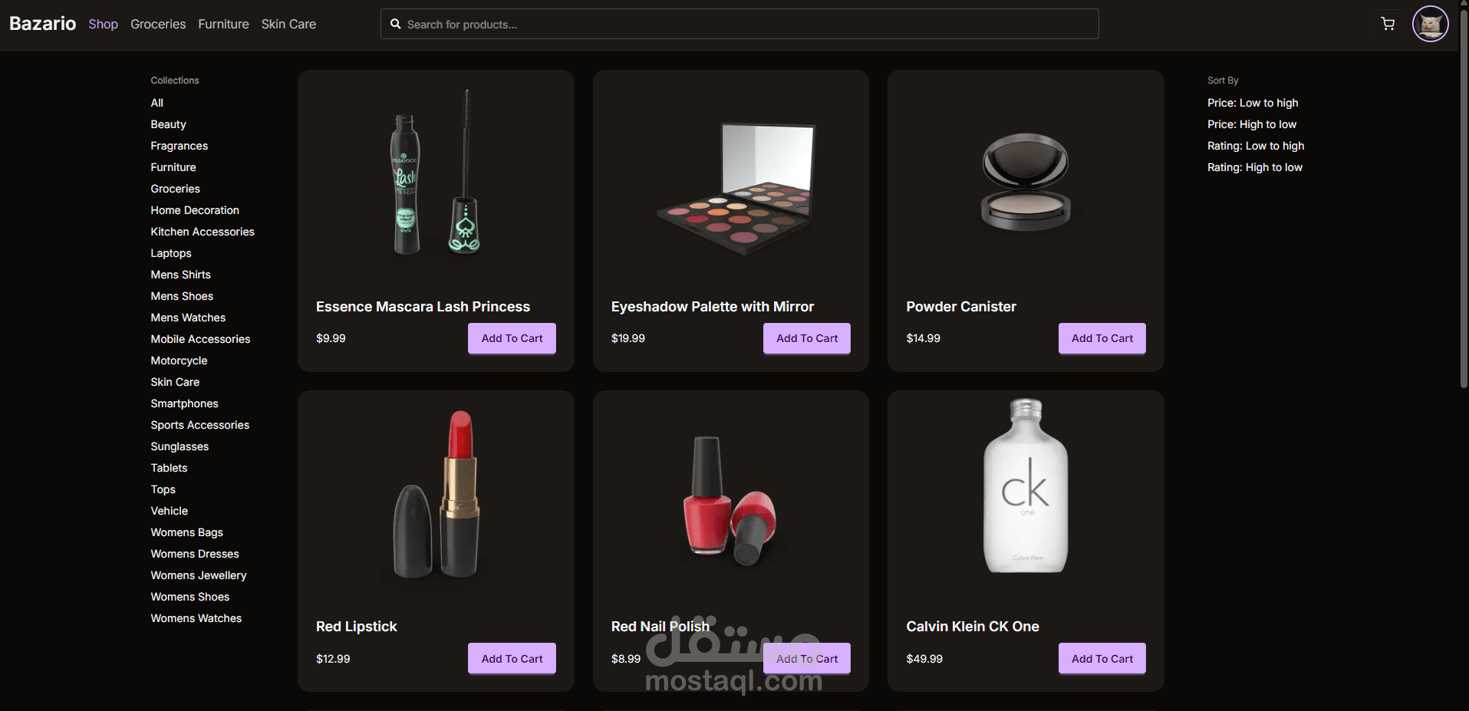The image size is (1469, 711).
Task: Select the Womens Shoes collection
Action: click(190, 597)
